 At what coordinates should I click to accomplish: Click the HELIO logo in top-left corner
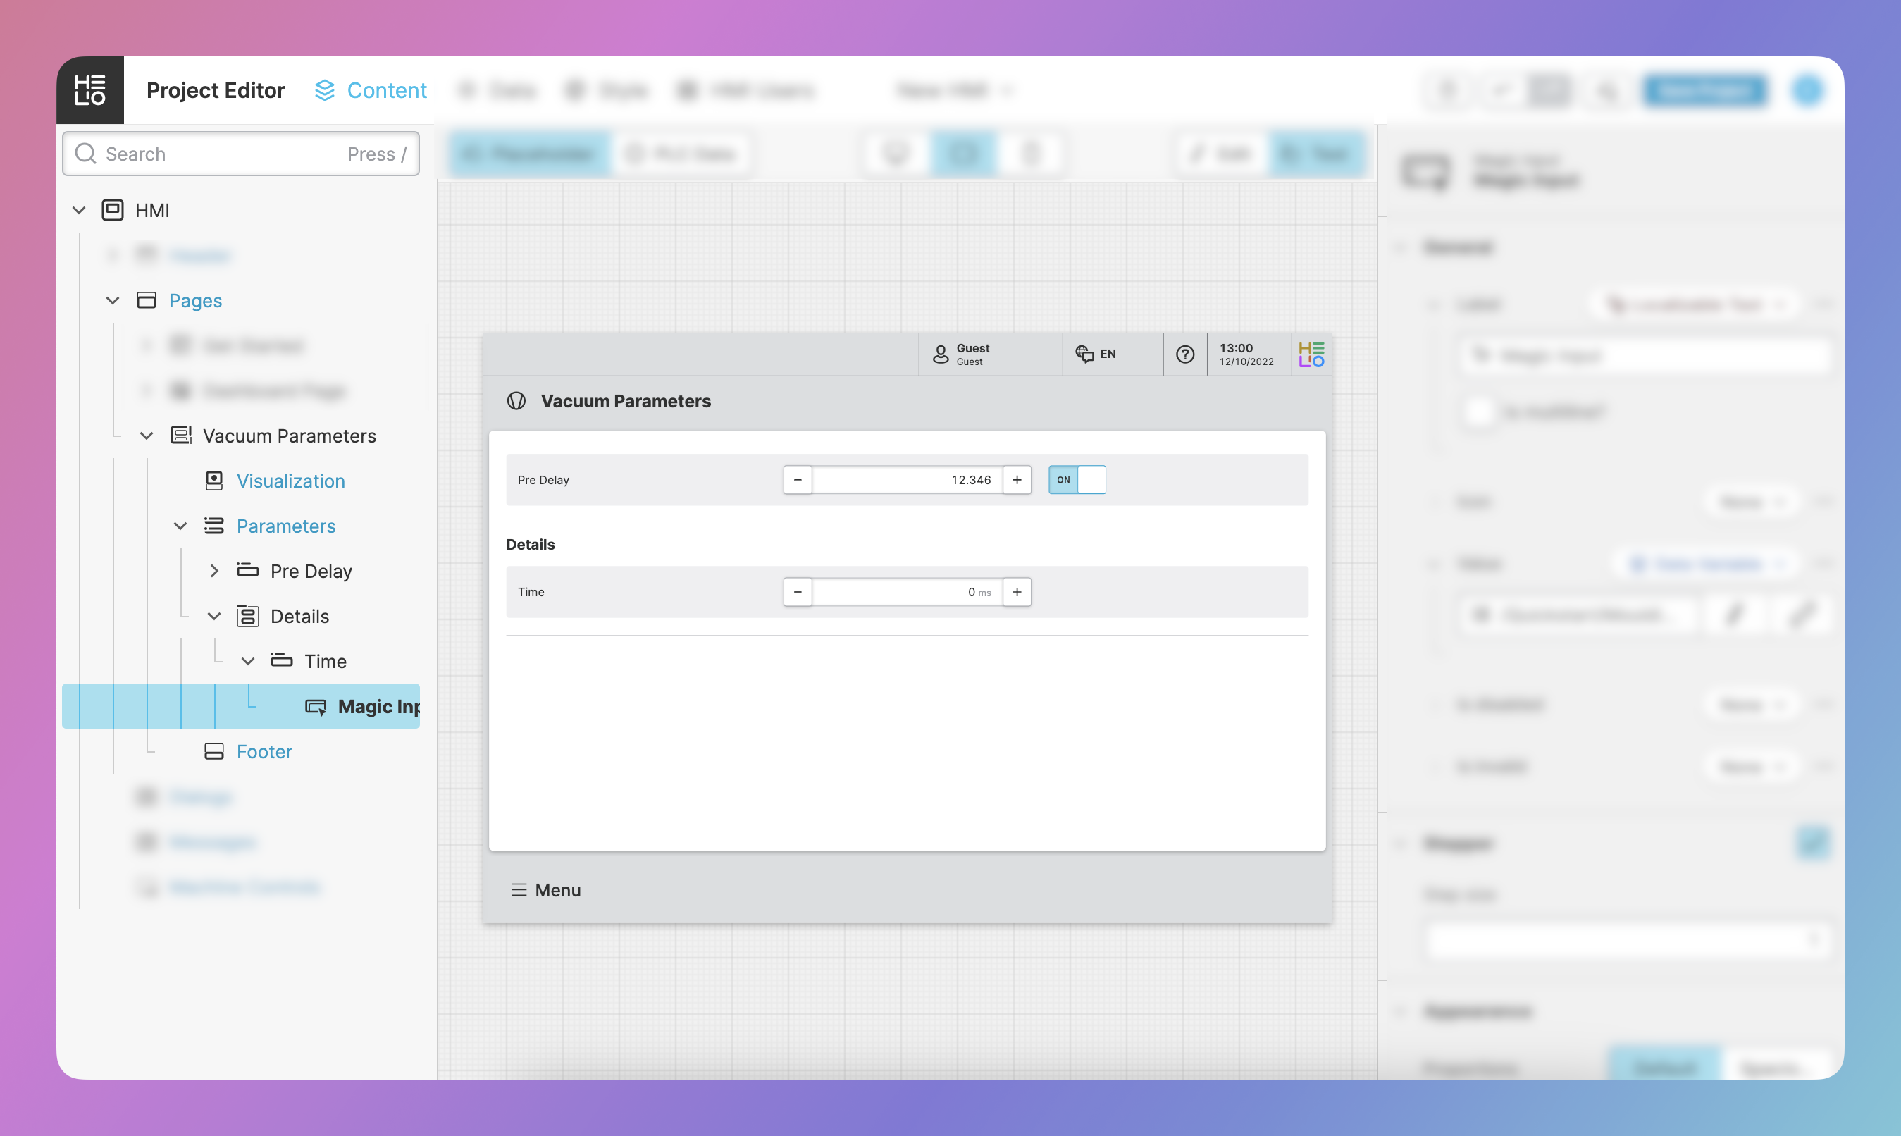click(89, 89)
